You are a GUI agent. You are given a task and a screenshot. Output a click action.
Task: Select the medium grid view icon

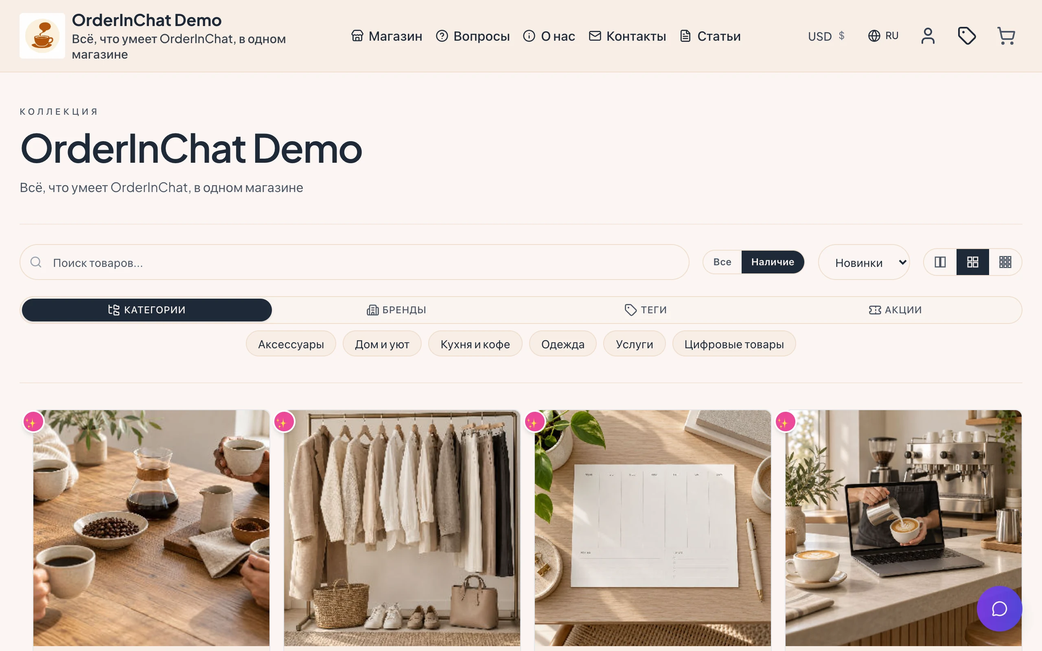click(973, 262)
